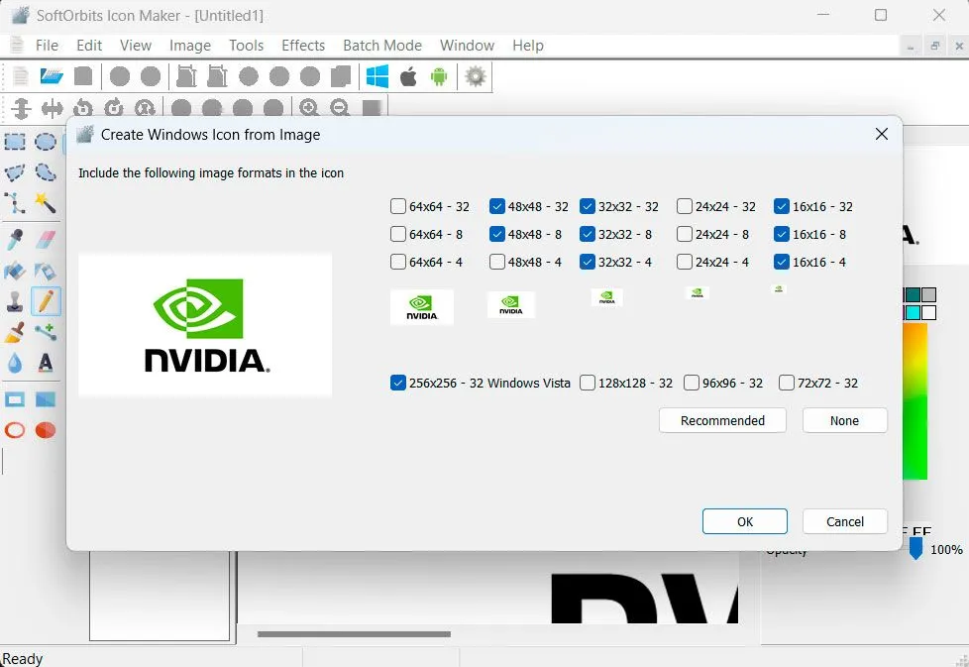Image resolution: width=969 pixels, height=667 pixels.
Task: Select the Filled Ellipse shape tool
Action: point(46,430)
